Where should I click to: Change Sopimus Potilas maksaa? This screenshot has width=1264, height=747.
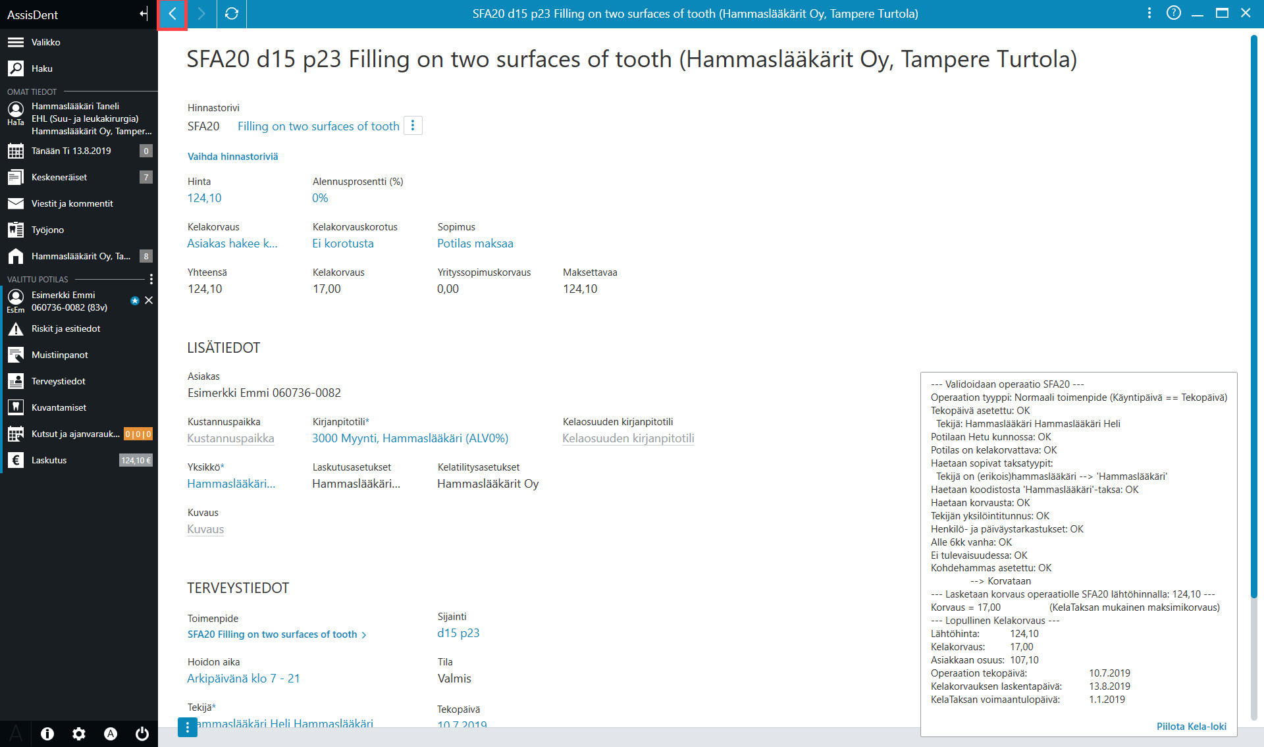pos(475,244)
